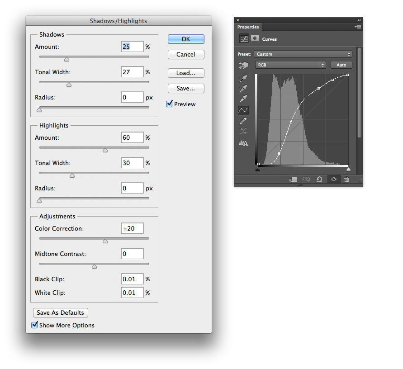This screenshot has width=403, height=369.
Task: Select the edit points curve tool
Action: coord(243,110)
